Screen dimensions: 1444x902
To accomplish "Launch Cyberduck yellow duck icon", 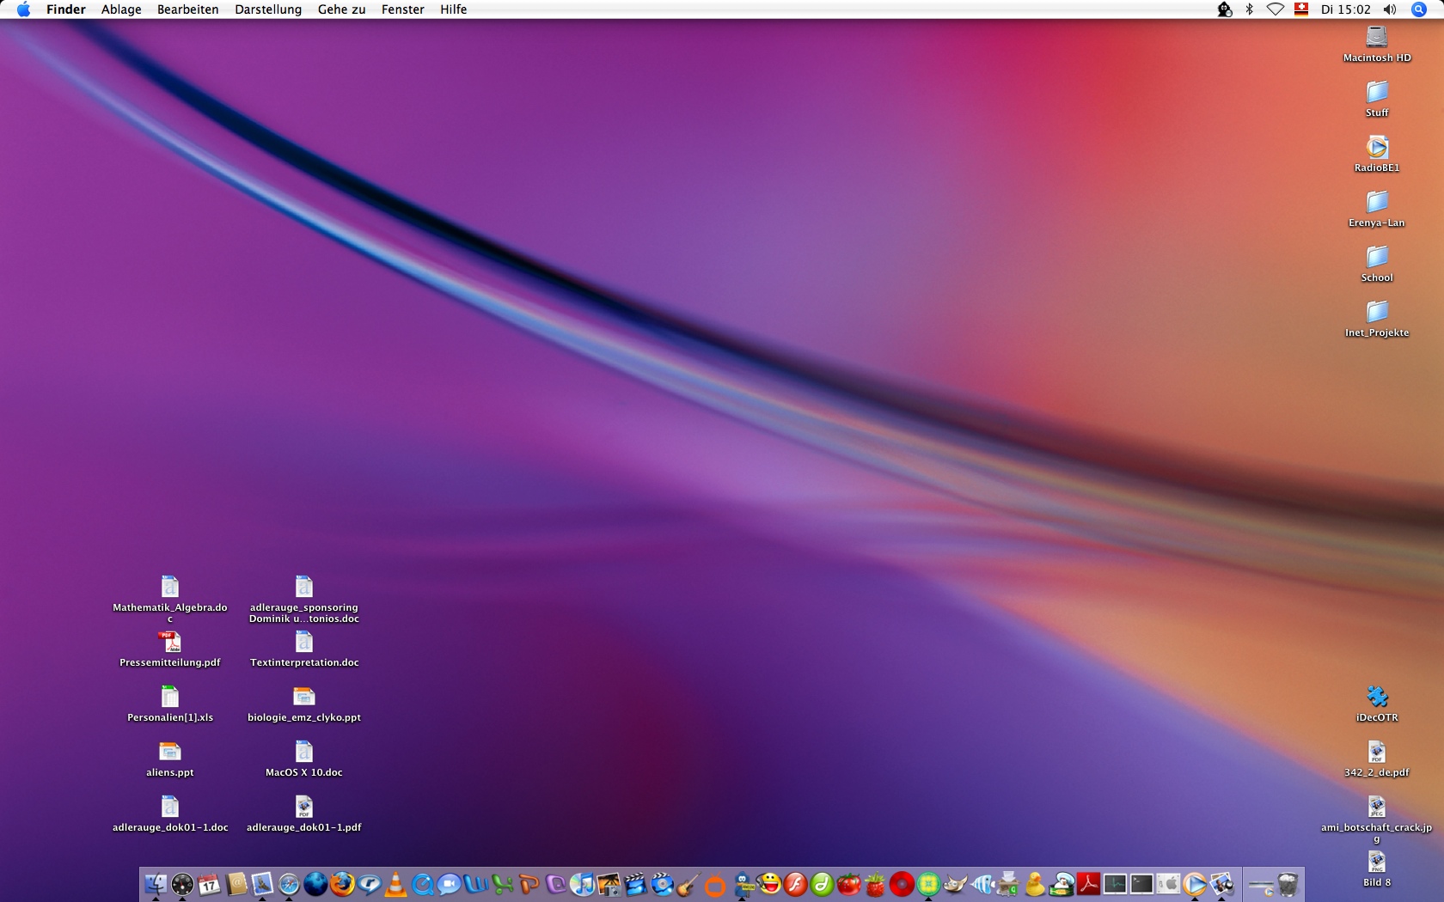I will pos(1035,884).
